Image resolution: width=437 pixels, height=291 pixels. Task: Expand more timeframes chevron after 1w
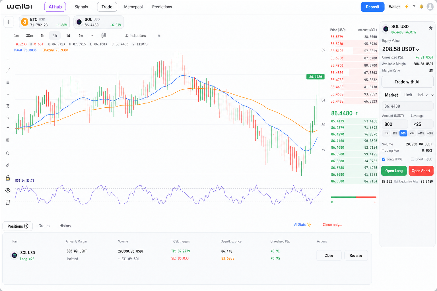[x=92, y=36]
